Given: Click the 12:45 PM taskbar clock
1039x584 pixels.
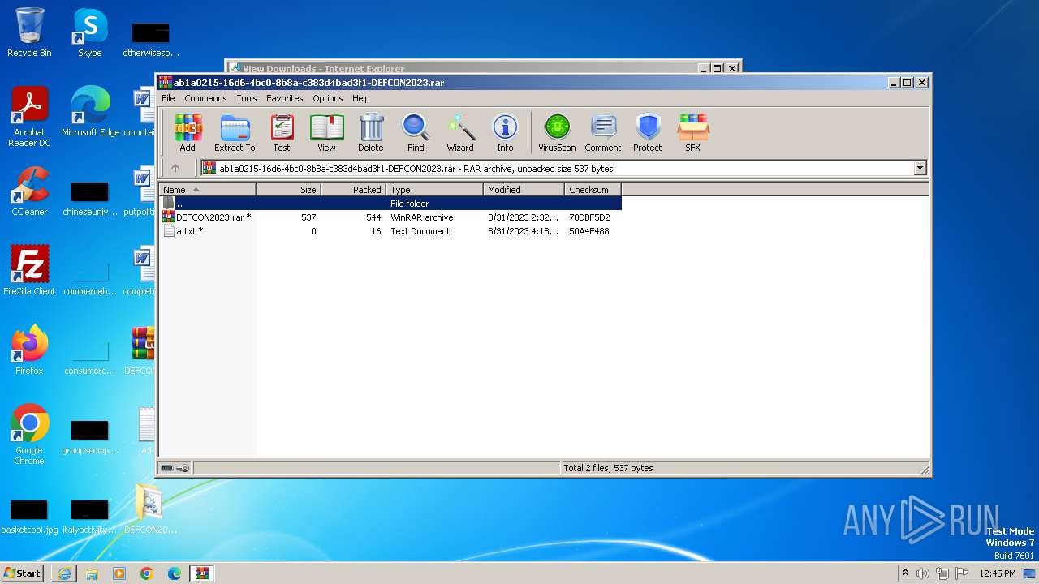Looking at the screenshot, I should point(998,573).
